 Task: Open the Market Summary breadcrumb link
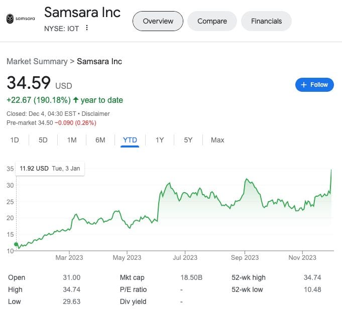[x=37, y=61]
